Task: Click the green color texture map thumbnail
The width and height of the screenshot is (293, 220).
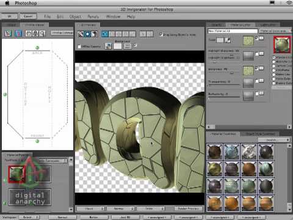Action: [248, 40]
